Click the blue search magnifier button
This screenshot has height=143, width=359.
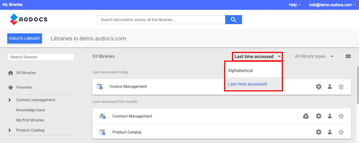pos(234,20)
